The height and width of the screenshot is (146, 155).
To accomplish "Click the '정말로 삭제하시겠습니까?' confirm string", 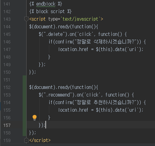I will click(105, 42).
